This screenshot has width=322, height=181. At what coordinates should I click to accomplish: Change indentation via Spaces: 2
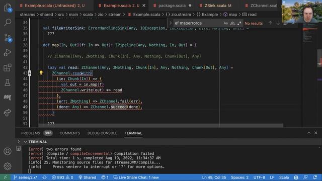(x=239, y=177)
